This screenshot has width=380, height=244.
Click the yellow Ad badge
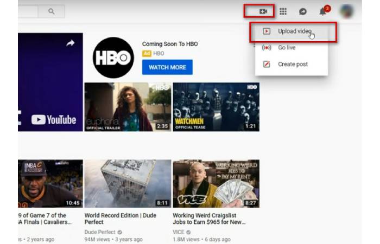[x=147, y=54]
